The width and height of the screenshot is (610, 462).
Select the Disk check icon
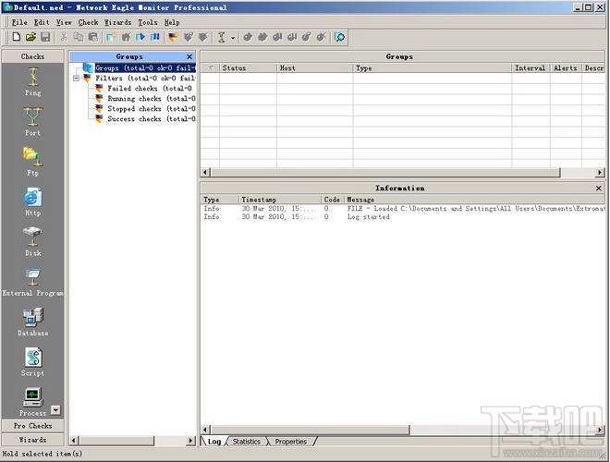pyautogui.click(x=32, y=242)
